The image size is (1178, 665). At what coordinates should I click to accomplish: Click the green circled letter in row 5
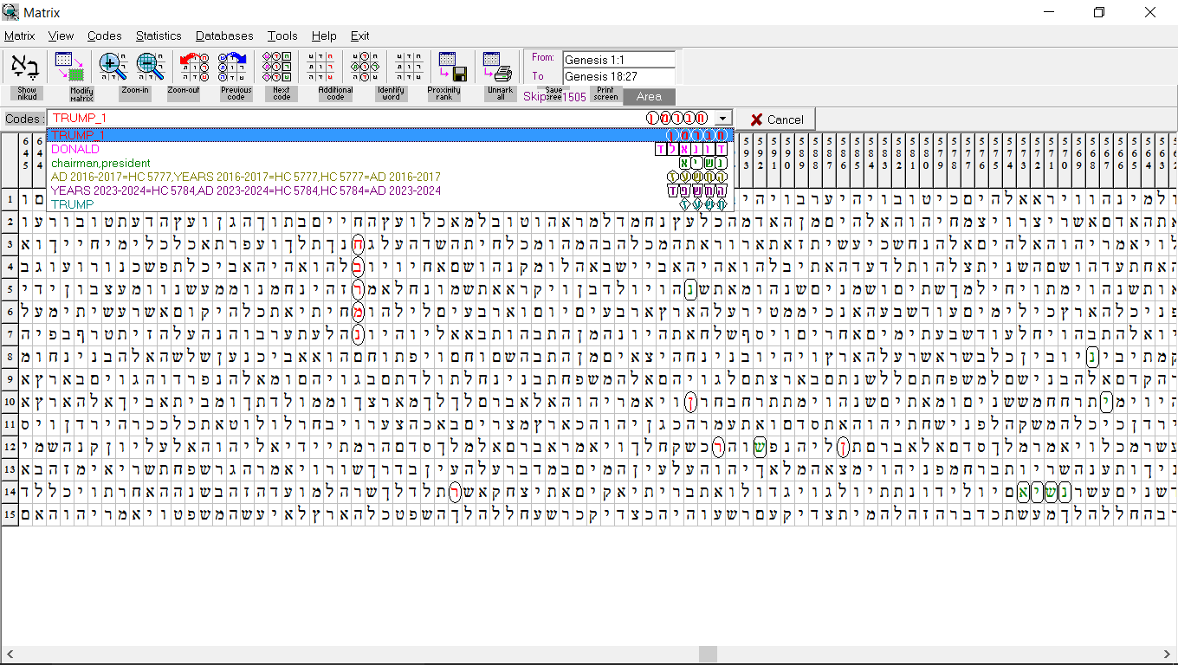(690, 289)
